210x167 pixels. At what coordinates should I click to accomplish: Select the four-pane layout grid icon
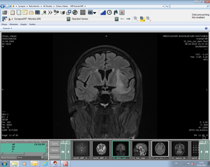[83, 12]
